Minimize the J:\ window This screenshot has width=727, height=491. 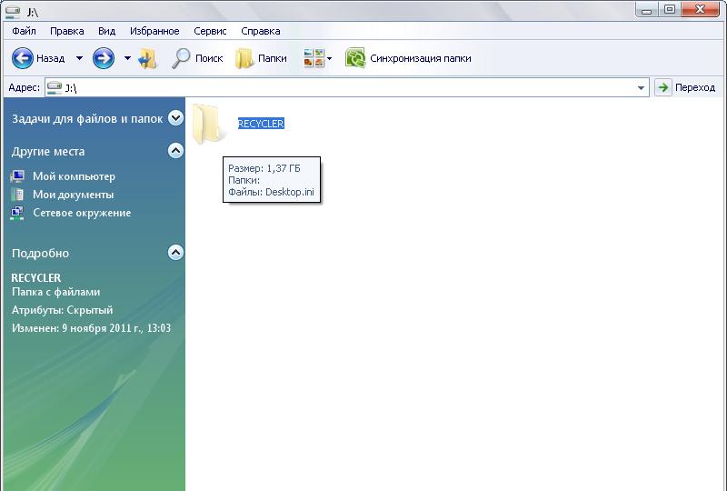[646, 10]
